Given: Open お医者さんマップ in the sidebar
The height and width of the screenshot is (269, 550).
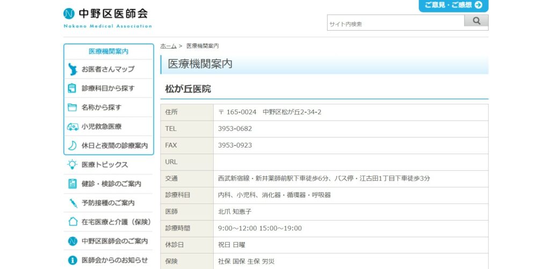Looking at the screenshot, I should [108, 69].
